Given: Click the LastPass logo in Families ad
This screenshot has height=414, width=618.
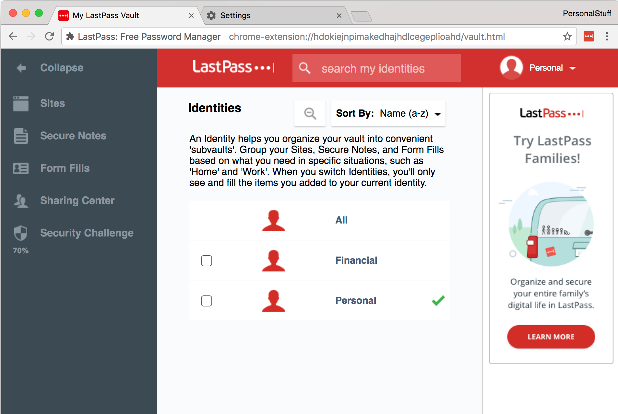Looking at the screenshot, I should 551,113.
